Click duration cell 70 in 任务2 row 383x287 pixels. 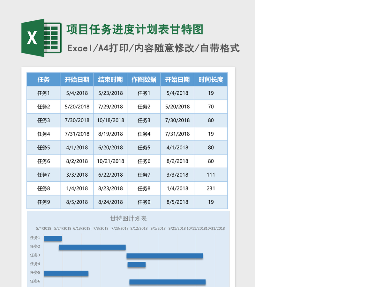(211, 107)
